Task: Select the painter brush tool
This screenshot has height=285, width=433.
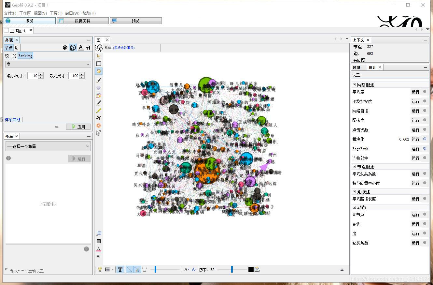Action: point(99,80)
